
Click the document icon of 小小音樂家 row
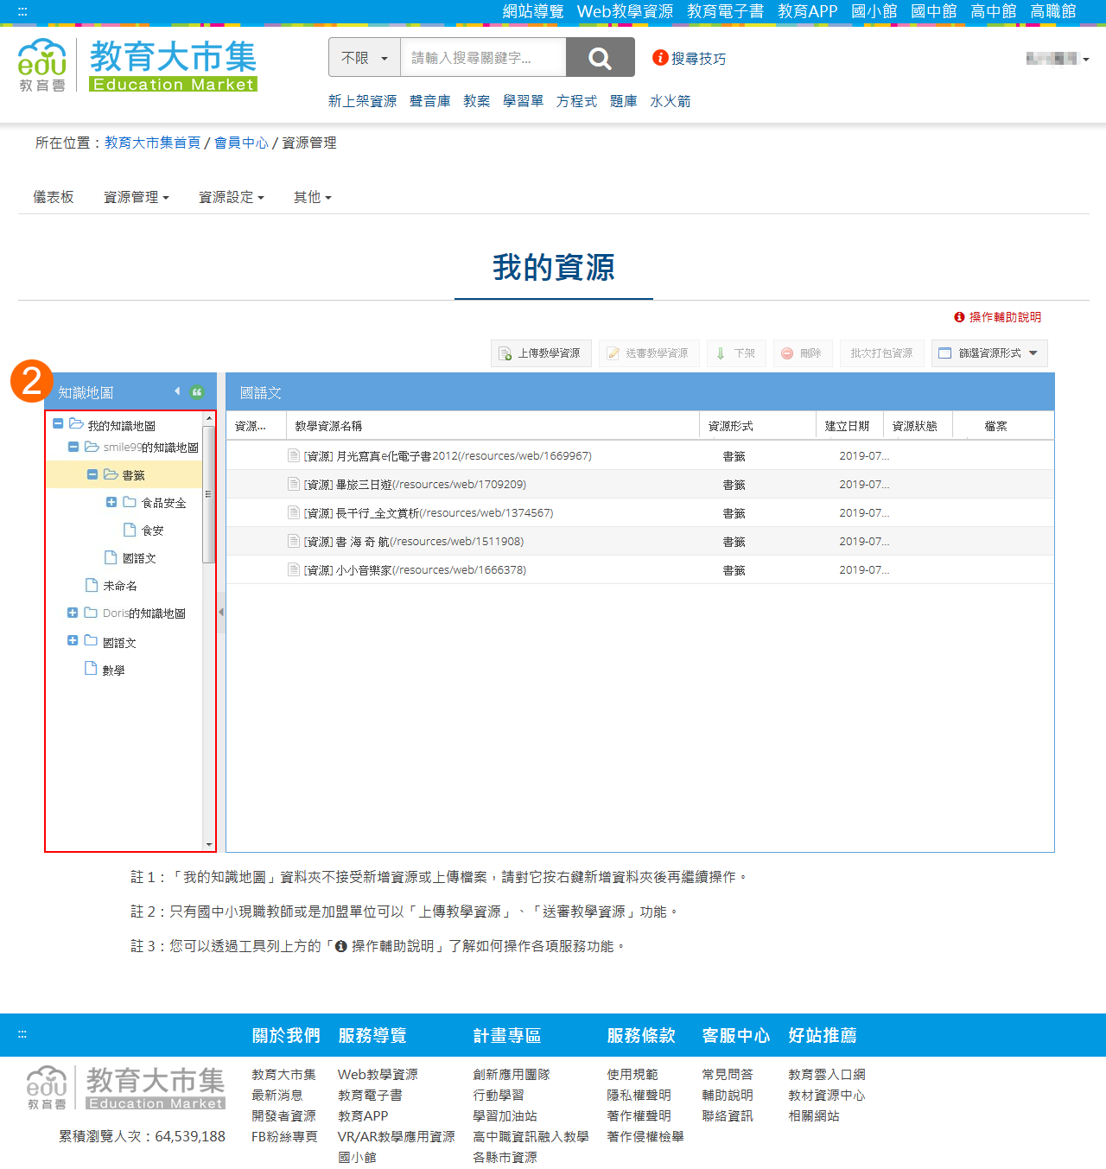[294, 569]
